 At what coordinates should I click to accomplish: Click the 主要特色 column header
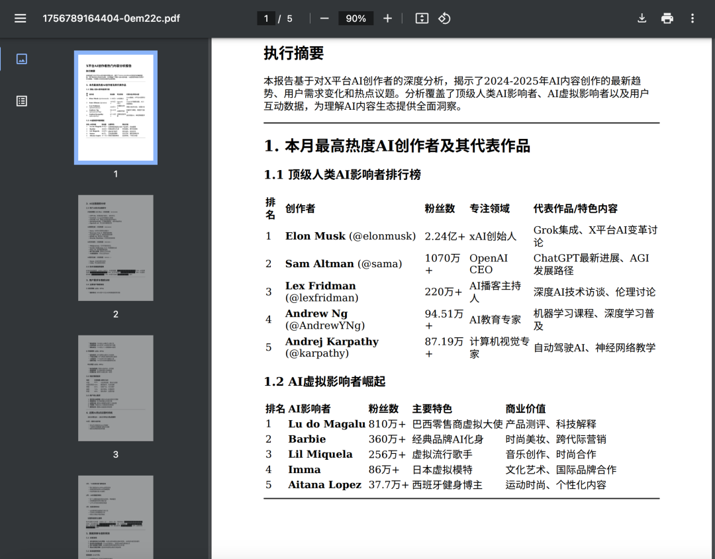432,409
